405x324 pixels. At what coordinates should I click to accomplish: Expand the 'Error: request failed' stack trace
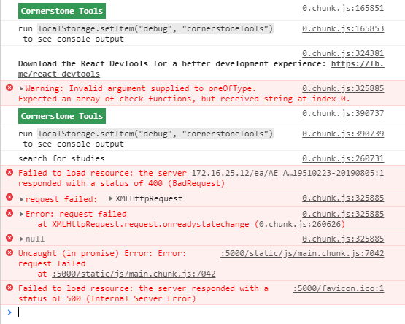point(21,215)
